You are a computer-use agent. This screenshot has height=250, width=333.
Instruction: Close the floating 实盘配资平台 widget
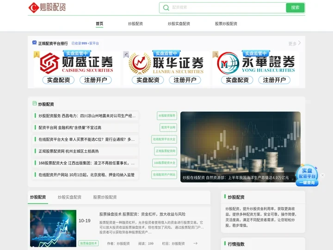[x=323, y=175]
